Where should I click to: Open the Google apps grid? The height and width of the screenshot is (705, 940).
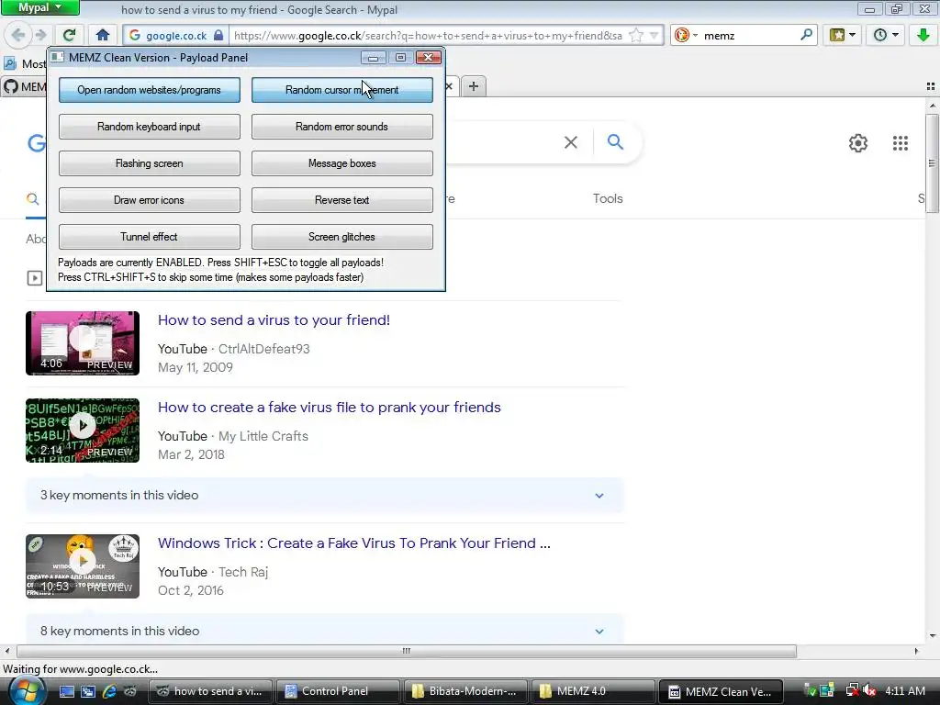coord(900,143)
